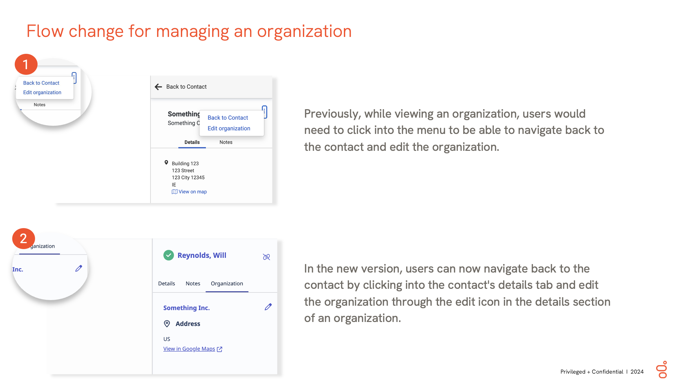The image size is (694, 388).
Task: Switch to the Organization tab for Reynolds
Action: pyautogui.click(x=227, y=283)
